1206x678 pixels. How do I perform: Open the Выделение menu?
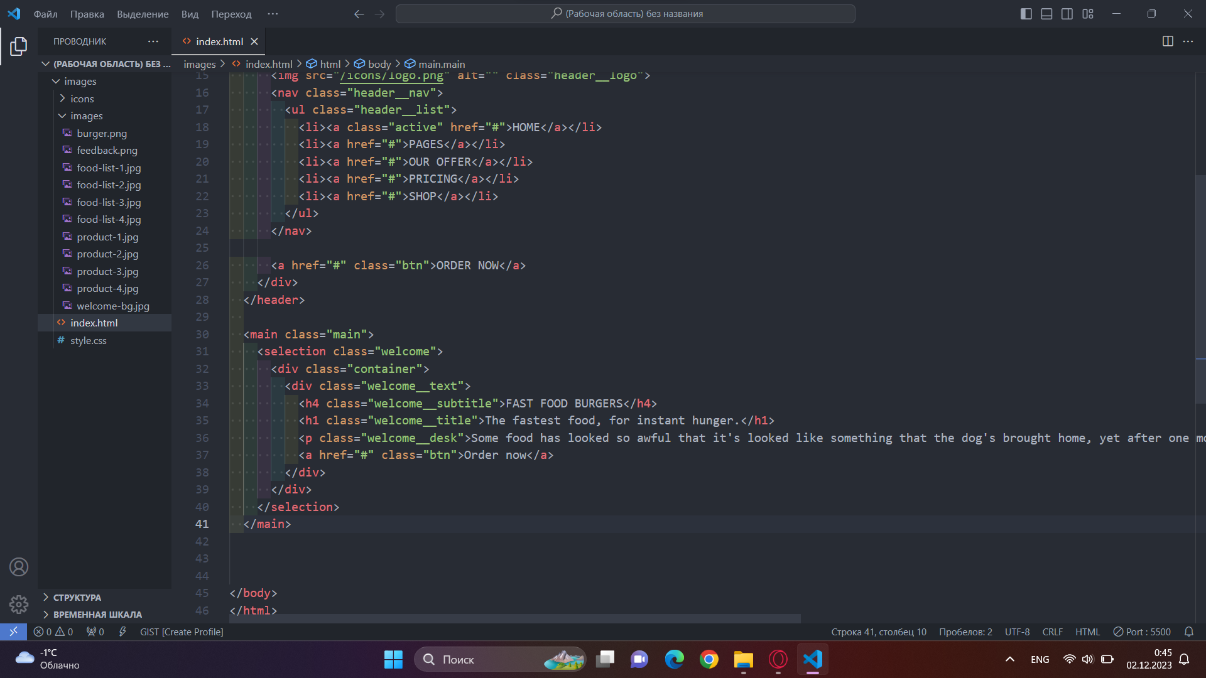143,14
